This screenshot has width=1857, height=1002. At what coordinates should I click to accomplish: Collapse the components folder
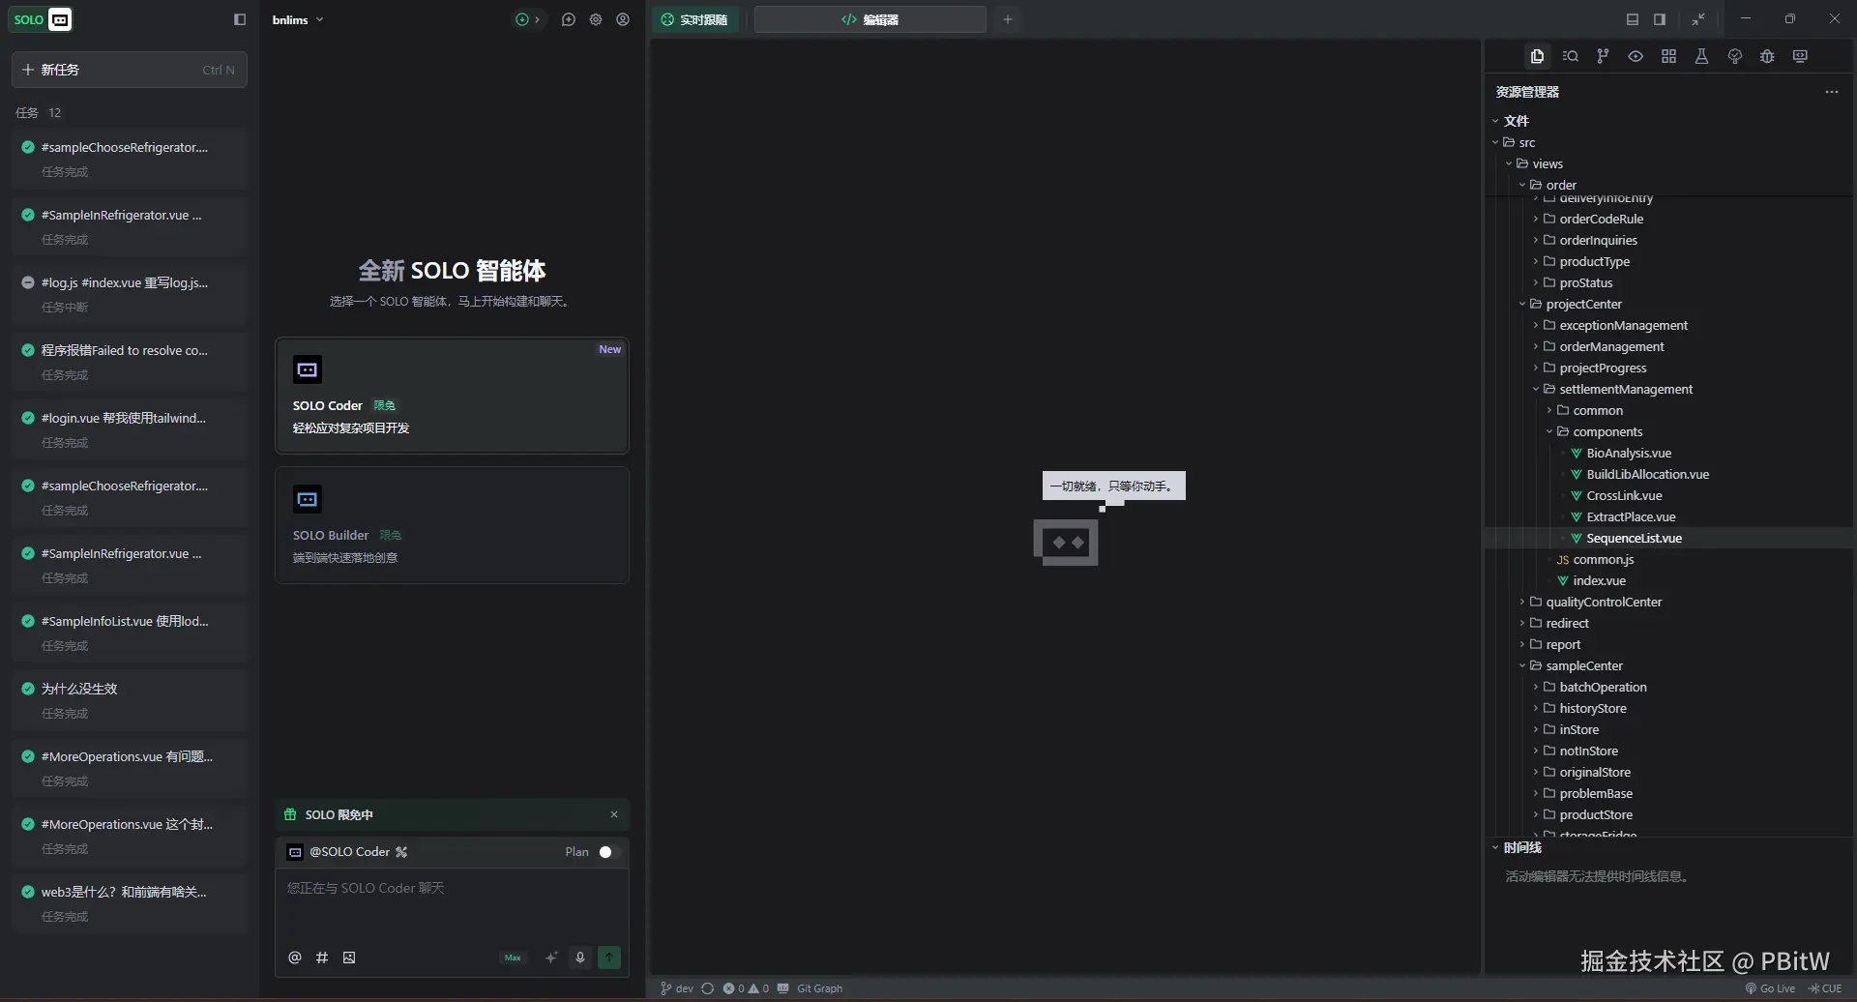point(1549,431)
